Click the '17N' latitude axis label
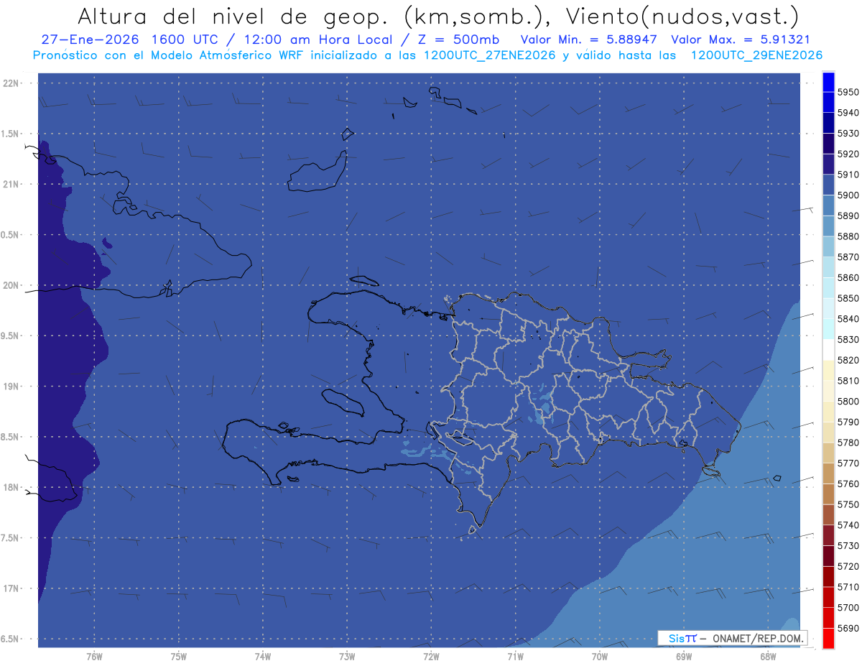This screenshot has height=666, width=862. 11,588
